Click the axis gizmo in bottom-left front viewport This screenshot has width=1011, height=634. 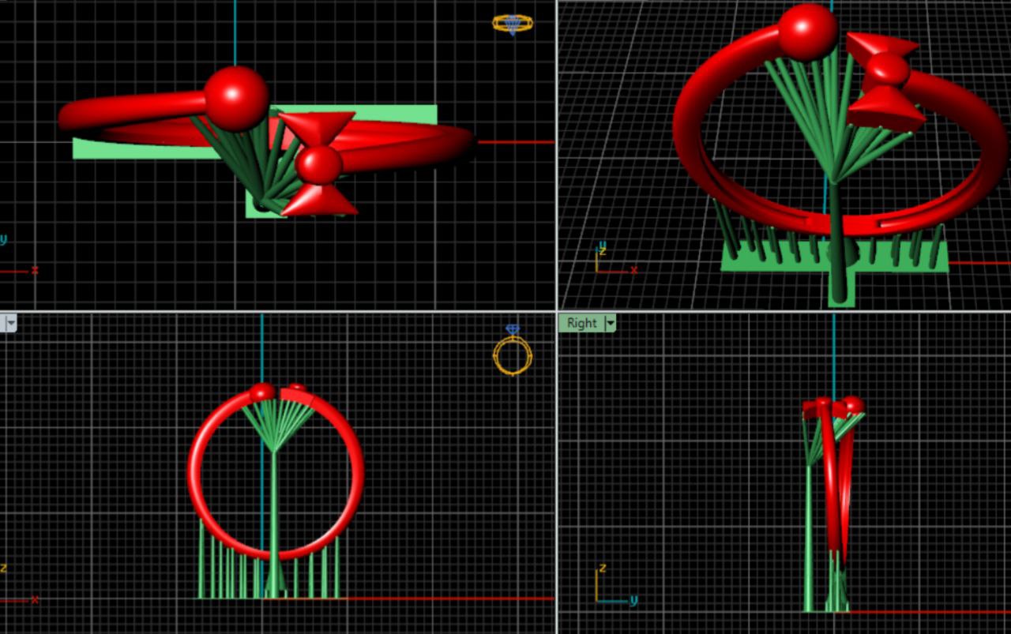click(x=16, y=588)
